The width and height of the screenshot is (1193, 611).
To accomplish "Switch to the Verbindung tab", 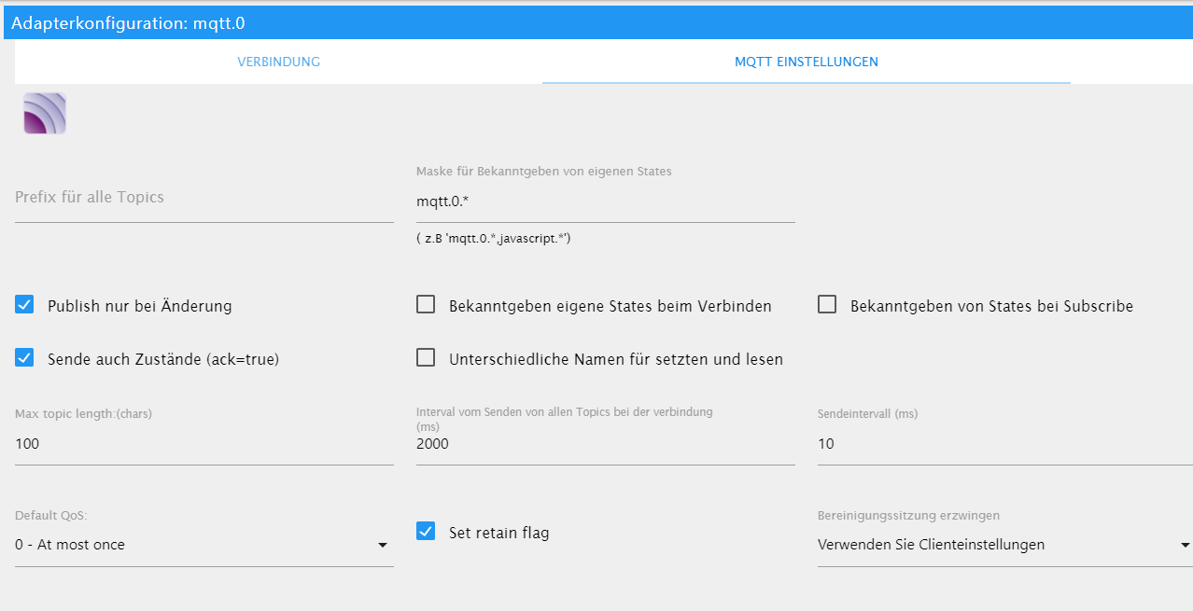I will coord(278,62).
